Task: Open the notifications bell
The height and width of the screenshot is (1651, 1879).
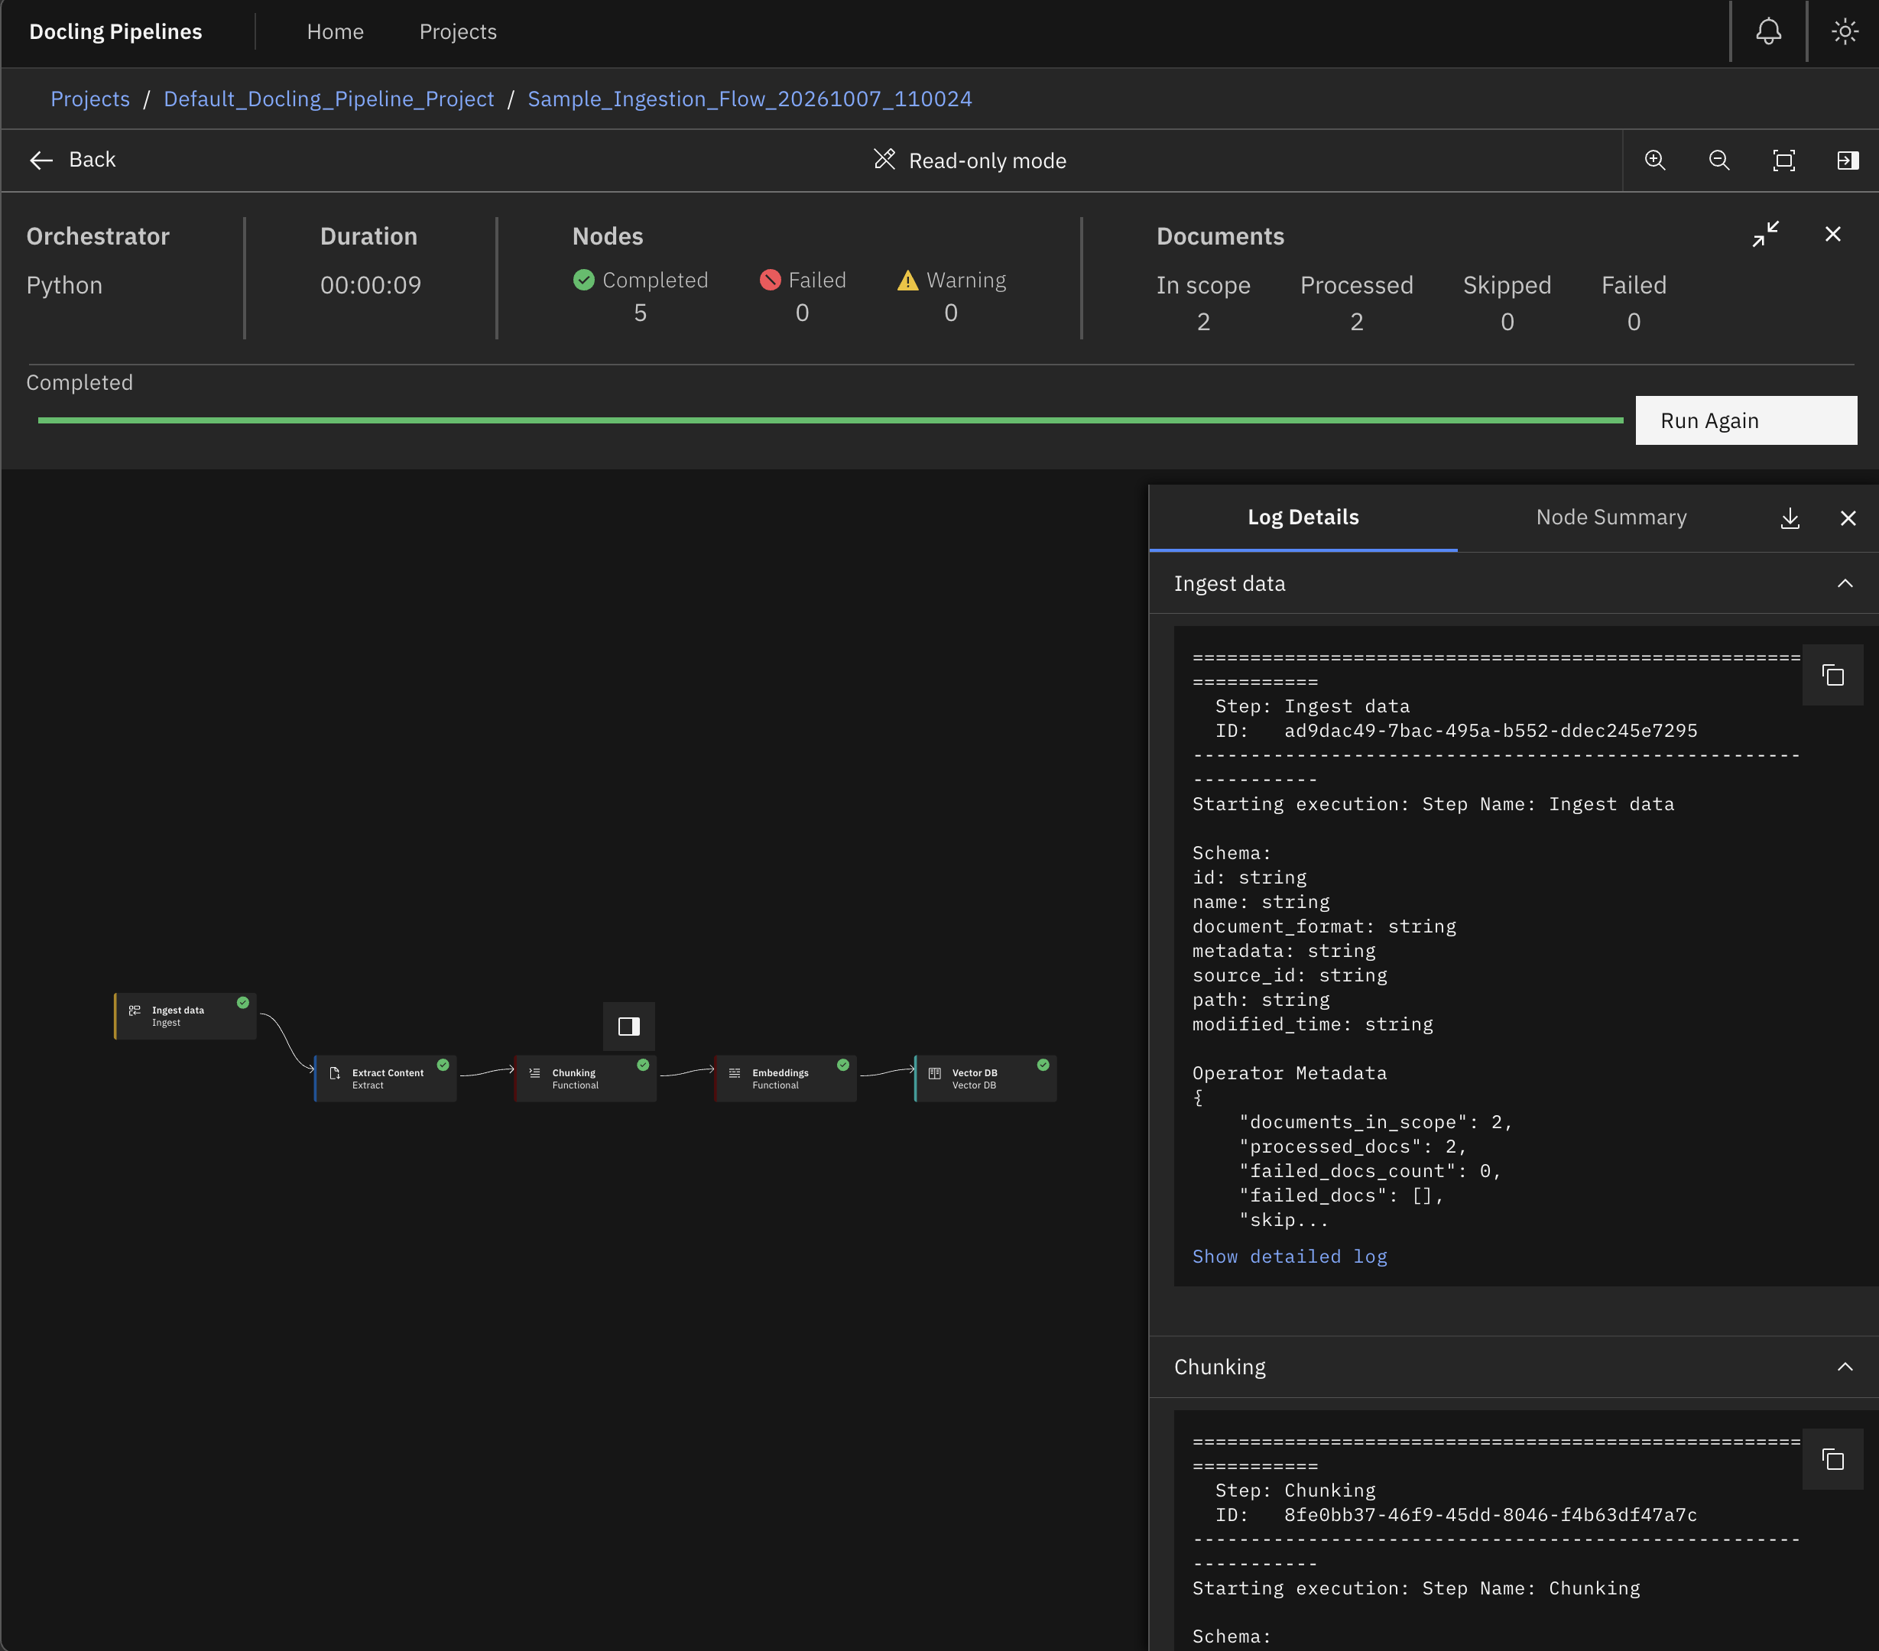Action: click(x=1767, y=32)
